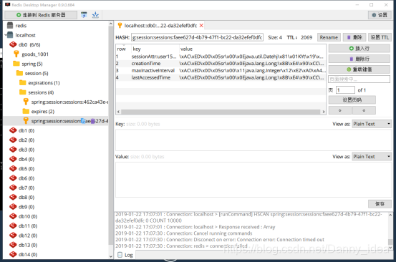The image size is (396, 262).
Task: Click the db1 (0) database icon
Action: (13, 130)
